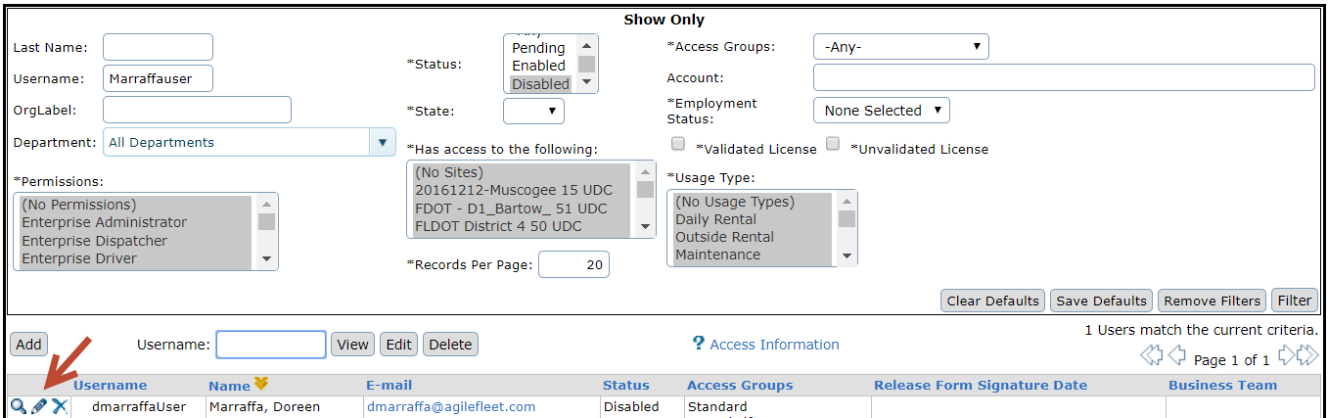The height and width of the screenshot is (418, 1328).
Task: Click the Marraffa, Doreen name cell
Action: pyautogui.click(x=264, y=406)
